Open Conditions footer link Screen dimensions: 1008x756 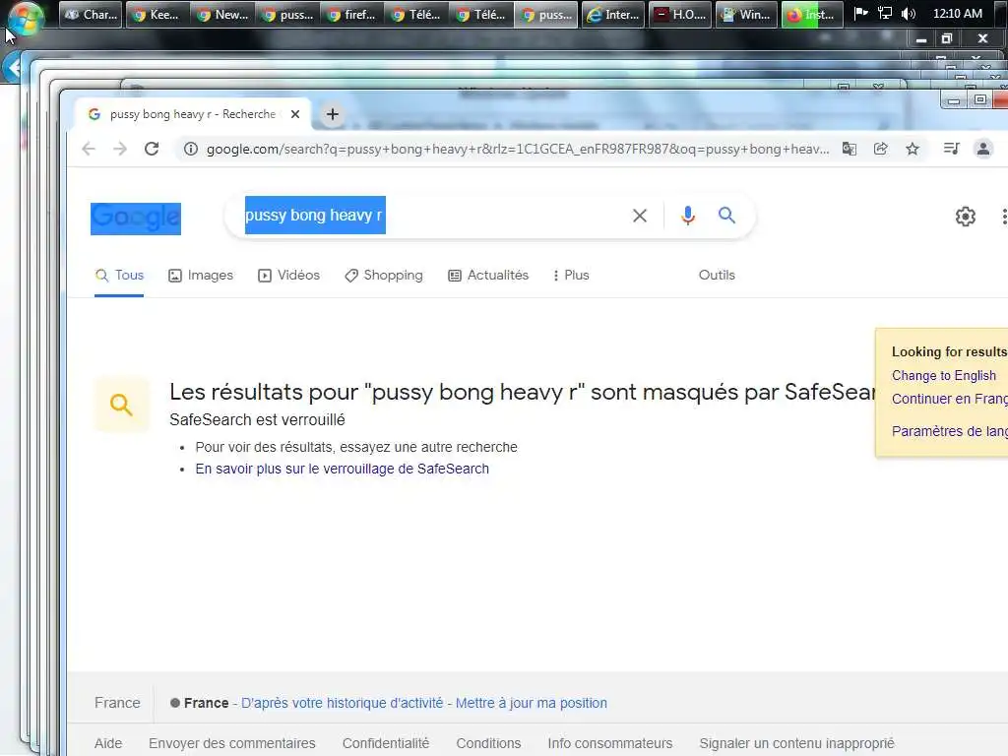point(488,743)
